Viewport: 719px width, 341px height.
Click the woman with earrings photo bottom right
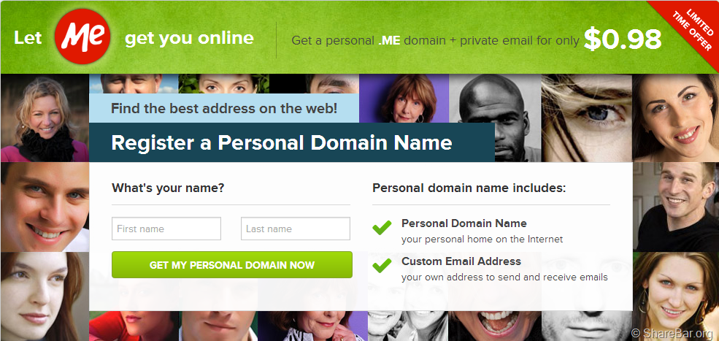click(x=676, y=296)
